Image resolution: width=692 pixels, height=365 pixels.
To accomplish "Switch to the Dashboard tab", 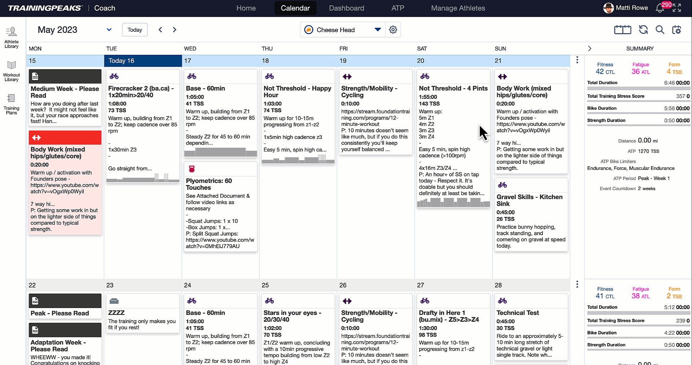I will point(346,8).
